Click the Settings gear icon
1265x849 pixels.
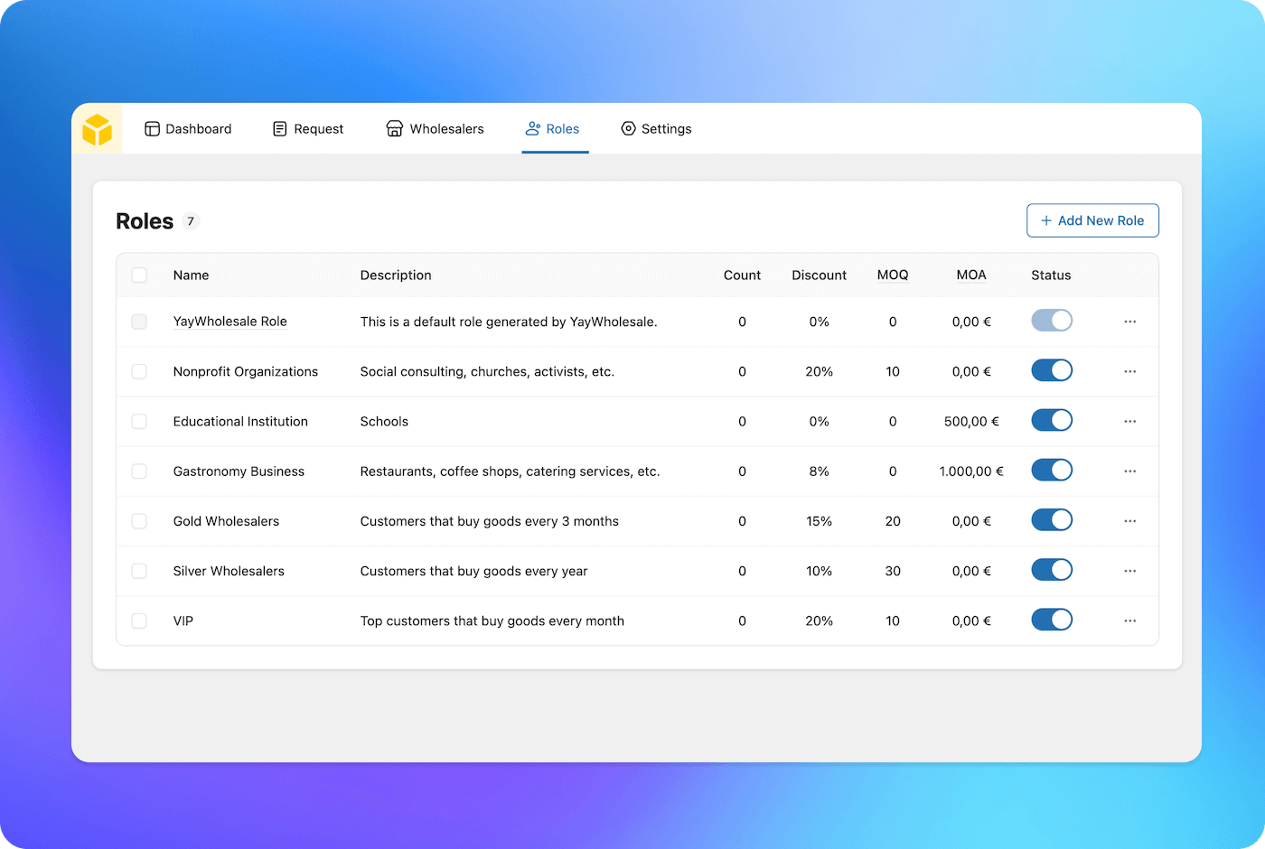click(628, 129)
